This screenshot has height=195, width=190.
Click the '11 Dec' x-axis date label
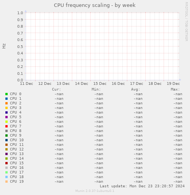[x=26, y=84]
